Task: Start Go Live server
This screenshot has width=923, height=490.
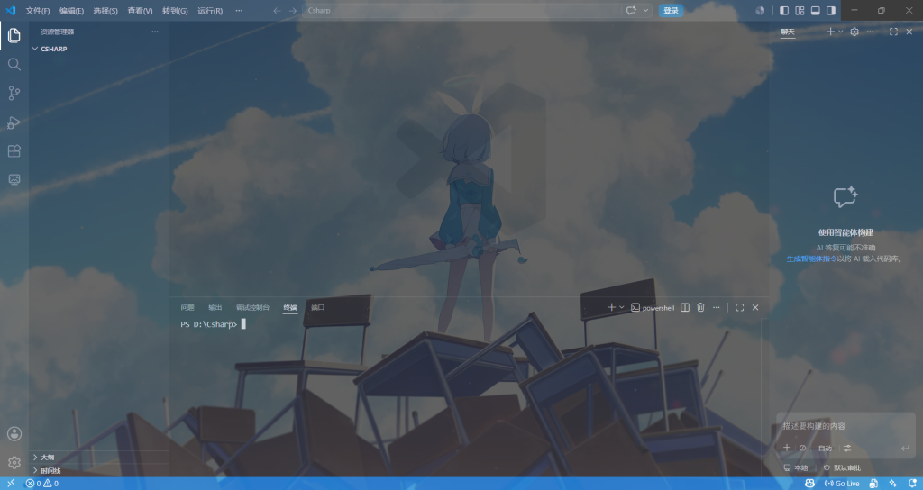Action: click(842, 484)
